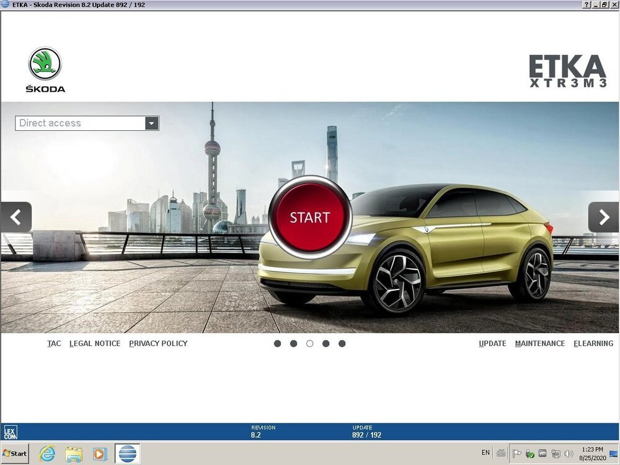Select the fifth carousel dot
The image size is (620, 465).
[x=342, y=343]
